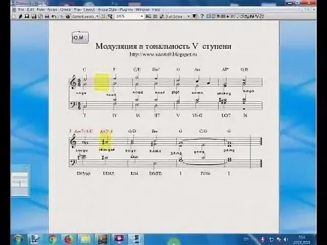The width and height of the screenshot is (327, 245).
Task: Toggle the Navigator window icon
Action: (x=208, y=16)
